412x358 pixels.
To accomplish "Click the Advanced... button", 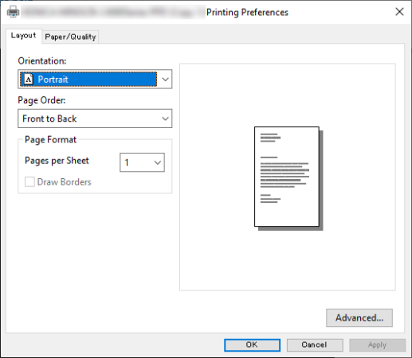I will 359,317.
